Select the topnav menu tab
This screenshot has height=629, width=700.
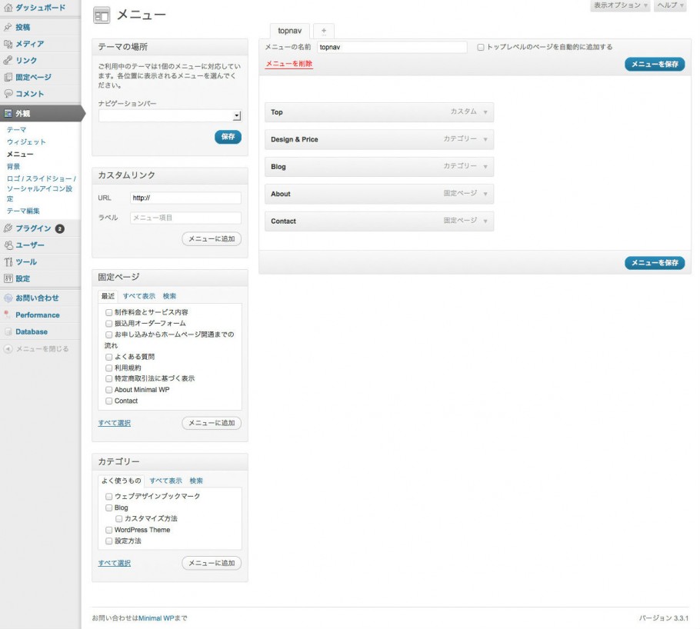pyautogui.click(x=290, y=31)
